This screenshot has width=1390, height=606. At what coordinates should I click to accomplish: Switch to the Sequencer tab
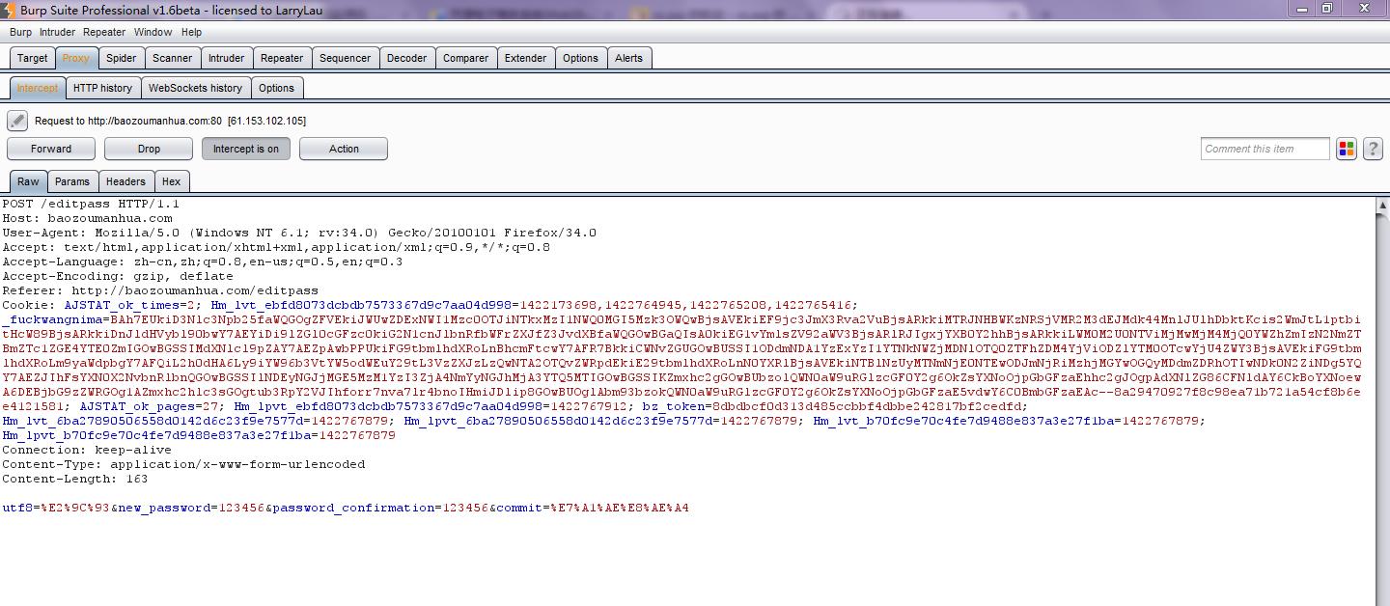point(346,58)
